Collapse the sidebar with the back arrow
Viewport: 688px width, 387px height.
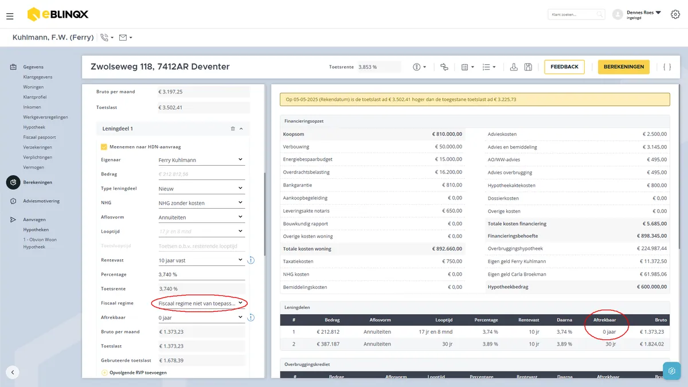pos(13,372)
